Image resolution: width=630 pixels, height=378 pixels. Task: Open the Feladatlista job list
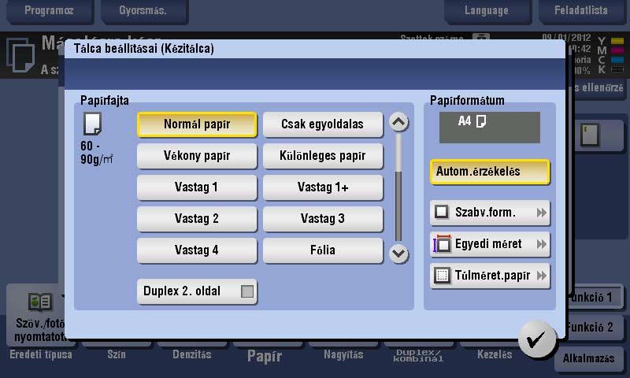[x=581, y=11]
